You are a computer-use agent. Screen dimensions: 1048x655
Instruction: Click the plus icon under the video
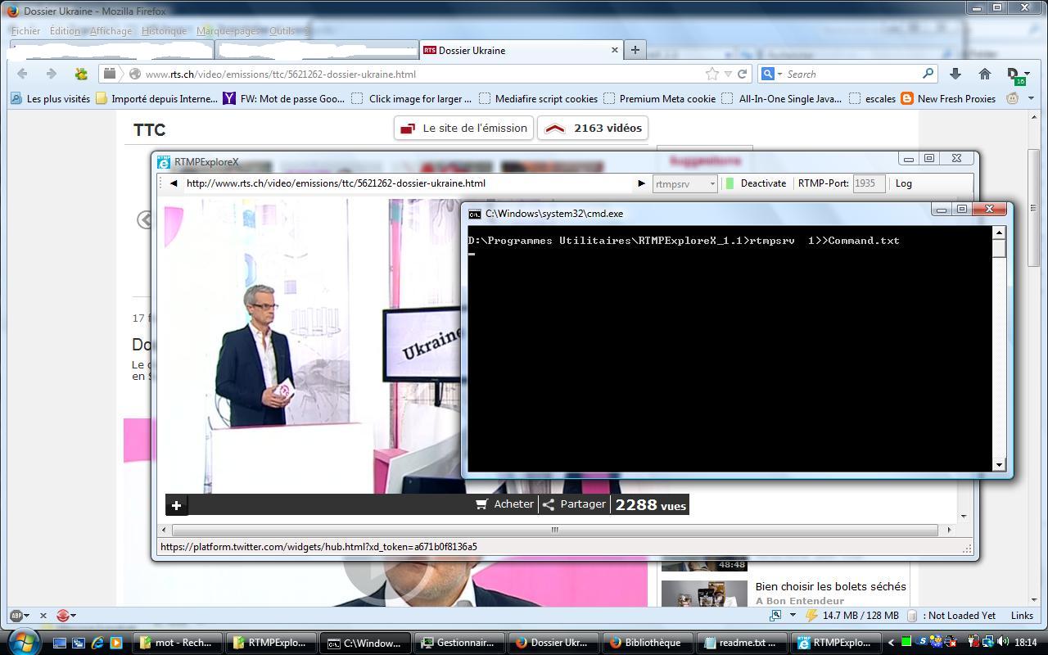(176, 505)
